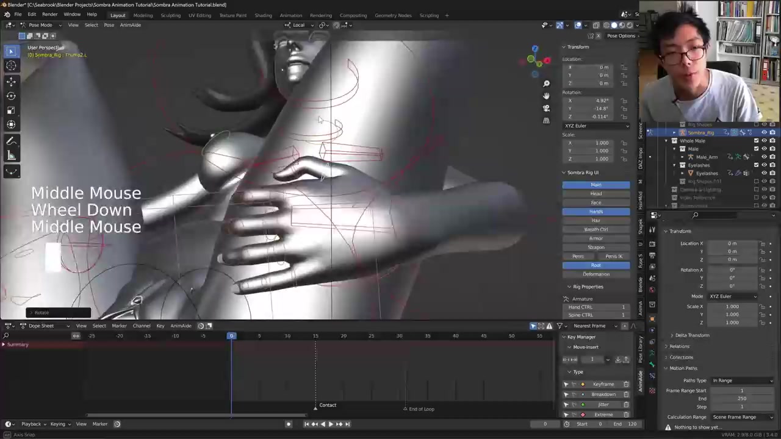Open the Paths Type In Range dropdown

(x=743, y=380)
